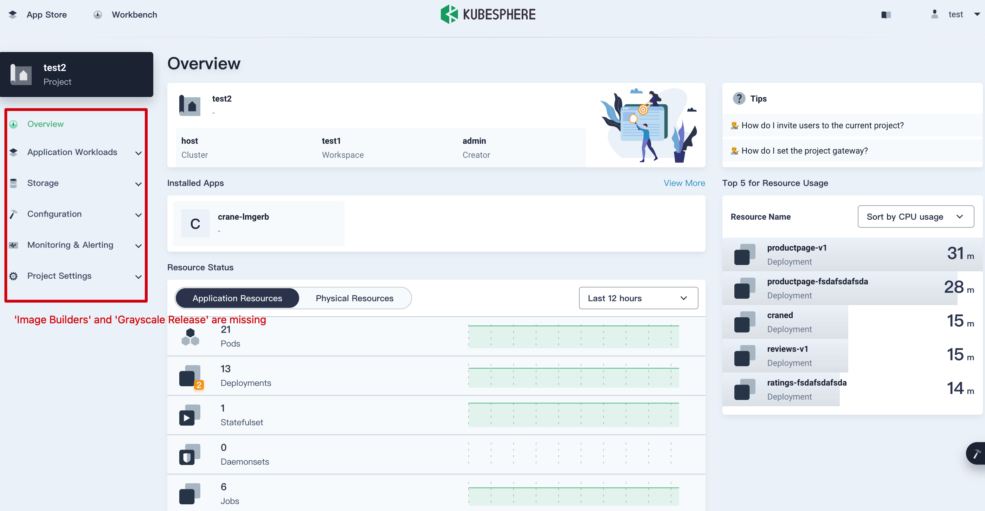Switch to Physical Resources view
This screenshot has height=511, width=985.
pyautogui.click(x=354, y=298)
